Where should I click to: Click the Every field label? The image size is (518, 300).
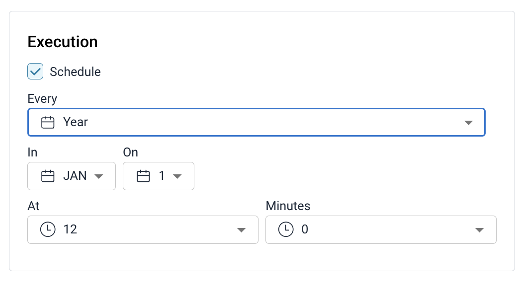coord(42,99)
